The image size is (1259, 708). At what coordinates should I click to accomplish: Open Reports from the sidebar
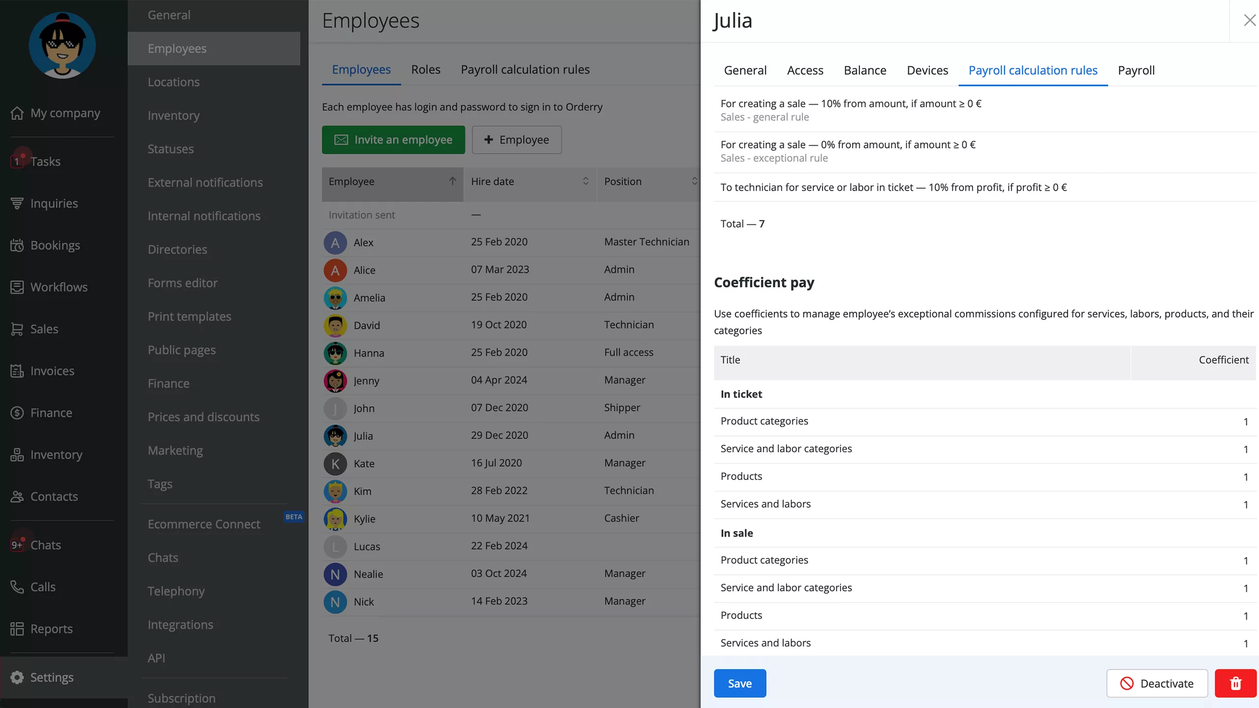pyautogui.click(x=51, y=628)
